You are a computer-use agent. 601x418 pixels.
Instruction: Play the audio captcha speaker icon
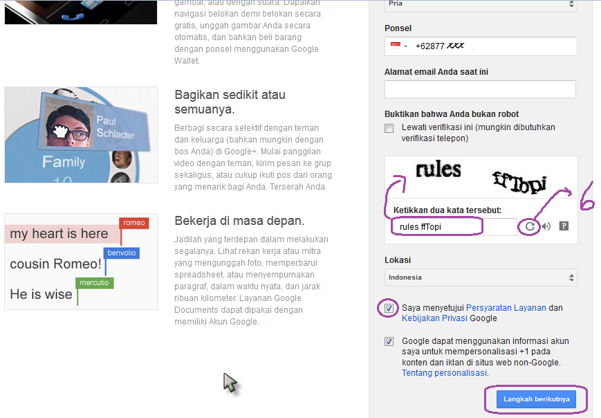point(546,226)
